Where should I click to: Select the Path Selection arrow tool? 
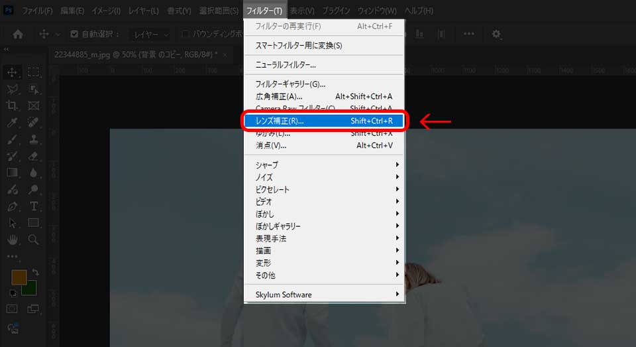click(x=12, y=223)
